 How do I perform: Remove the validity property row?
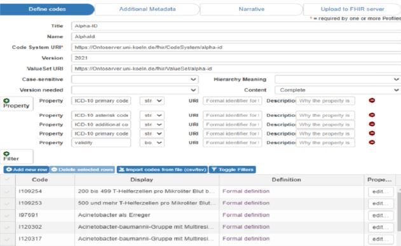pos(372,142)
